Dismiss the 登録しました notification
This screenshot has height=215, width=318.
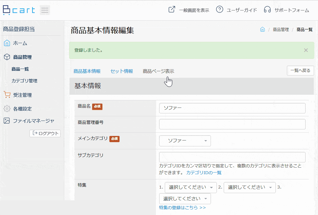(306, 50)
